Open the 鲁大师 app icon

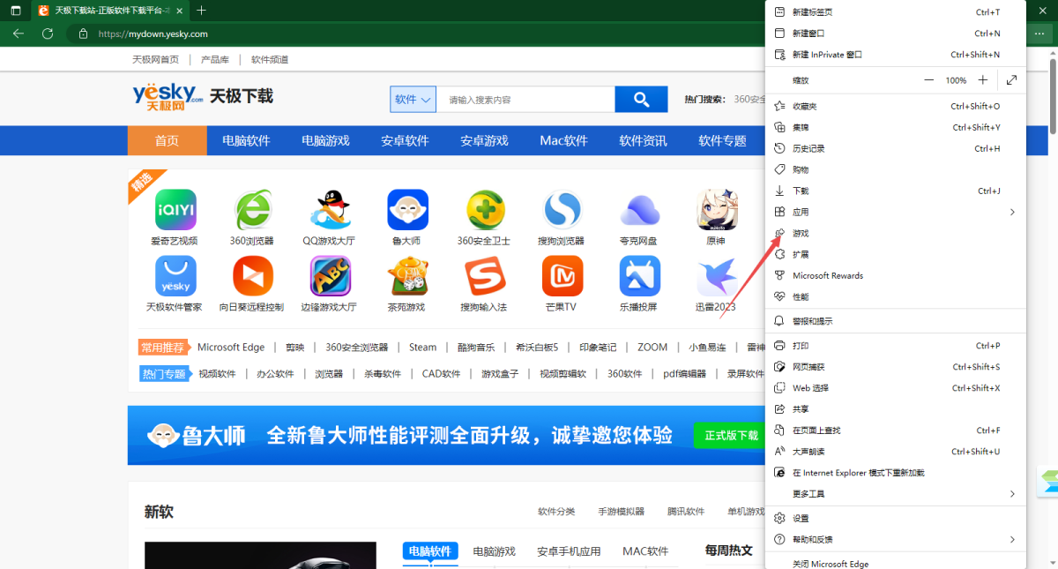[407, 209]
